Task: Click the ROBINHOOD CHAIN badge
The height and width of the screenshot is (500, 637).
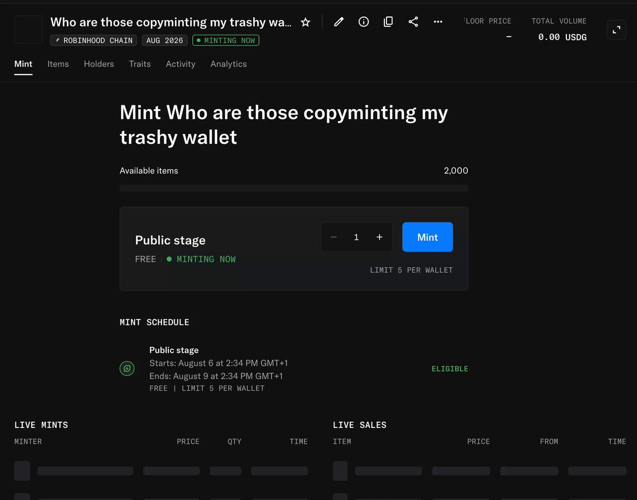Action: click(x=93, y=40)
